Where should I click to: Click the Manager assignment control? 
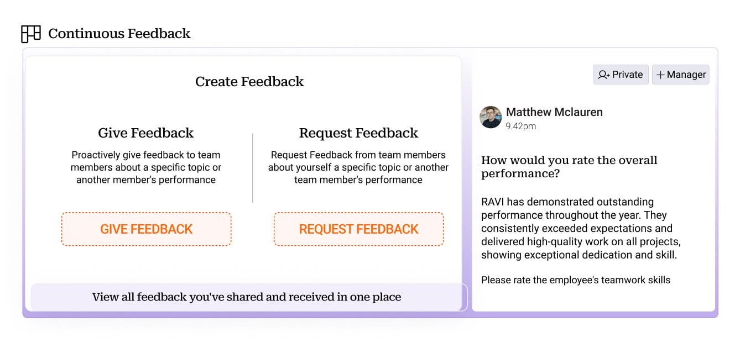point(681,75)
